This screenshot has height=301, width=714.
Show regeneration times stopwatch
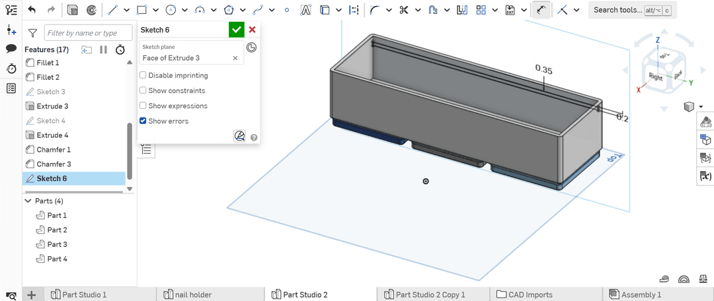(120, 50)
